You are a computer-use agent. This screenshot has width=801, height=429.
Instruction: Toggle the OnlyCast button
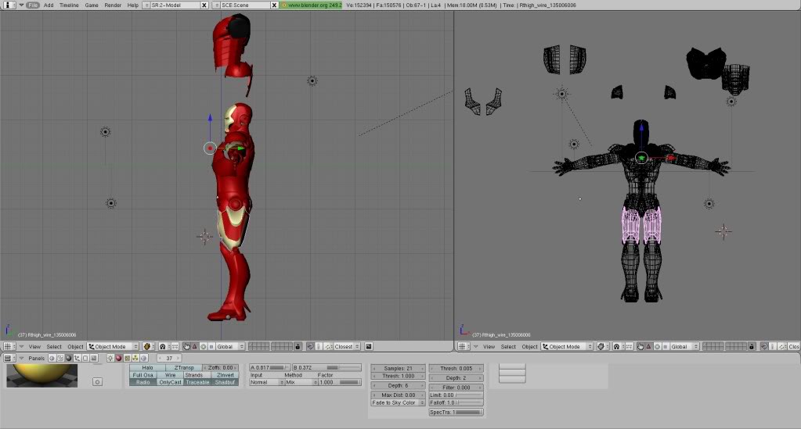pos(170,382)
